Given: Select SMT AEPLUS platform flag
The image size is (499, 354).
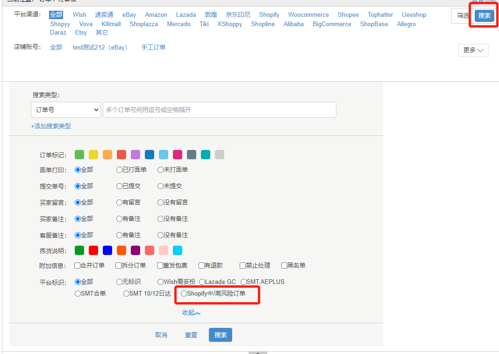Looking at the screenshot, I should [x=243, y=282].
